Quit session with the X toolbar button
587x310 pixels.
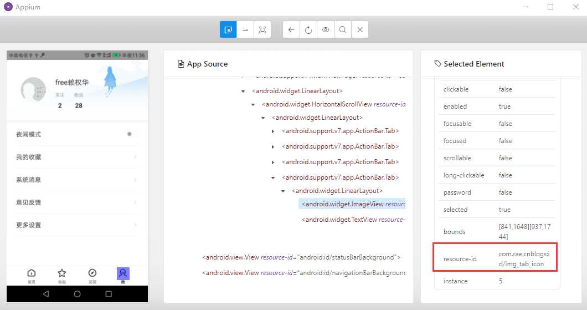tap(360, 29)
